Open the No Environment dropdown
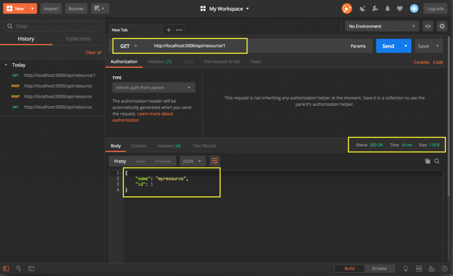Screen dimensions: 453x276 tap(382, 27)
